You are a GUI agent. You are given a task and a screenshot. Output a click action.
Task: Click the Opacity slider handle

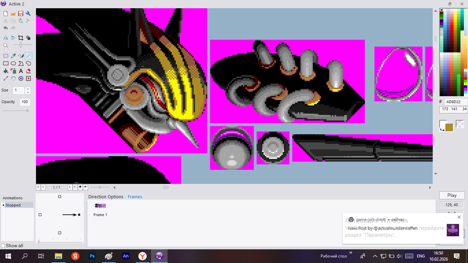[28, 111]
